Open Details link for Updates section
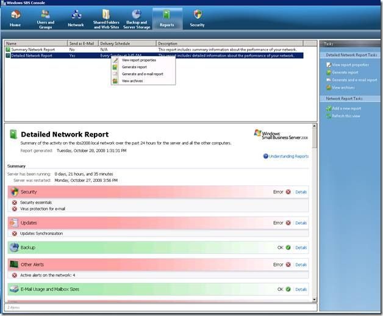The width and height of the screenshot is (383, 316). click(301, 223)
